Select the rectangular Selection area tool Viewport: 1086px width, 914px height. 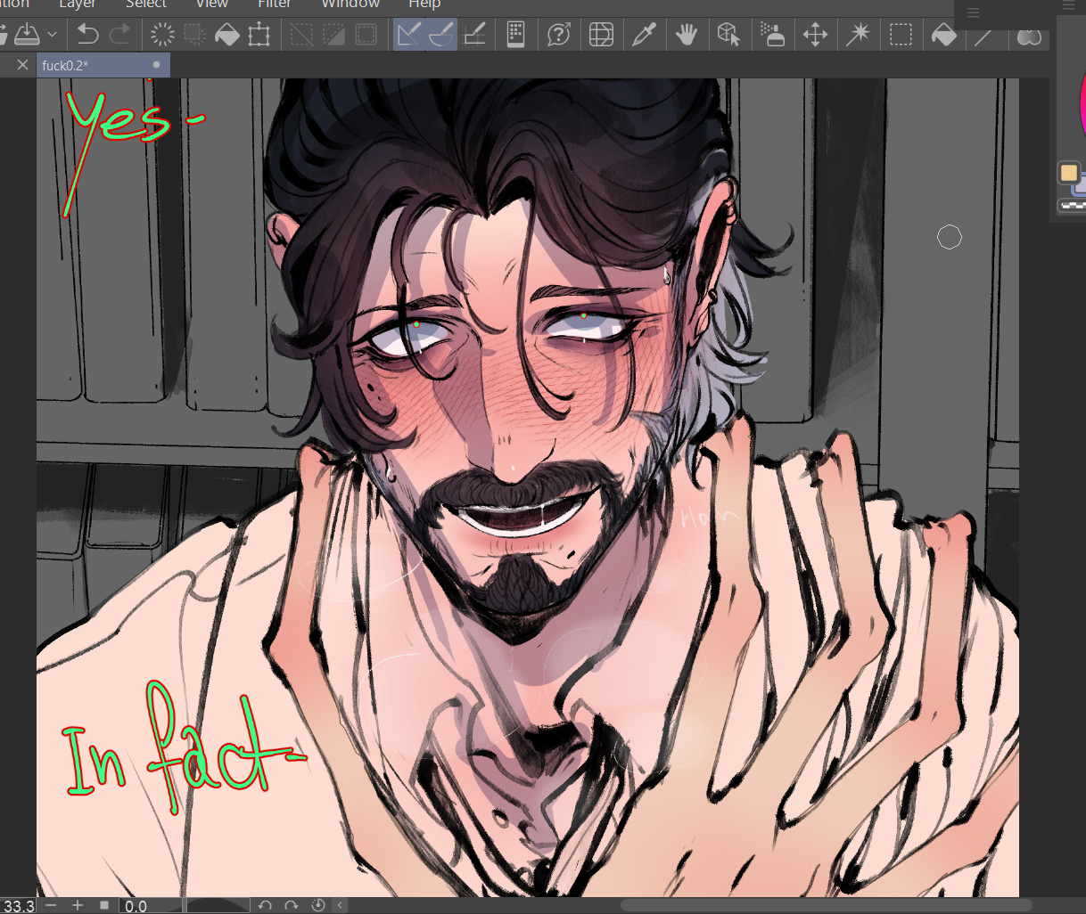[x=901, y=35]
